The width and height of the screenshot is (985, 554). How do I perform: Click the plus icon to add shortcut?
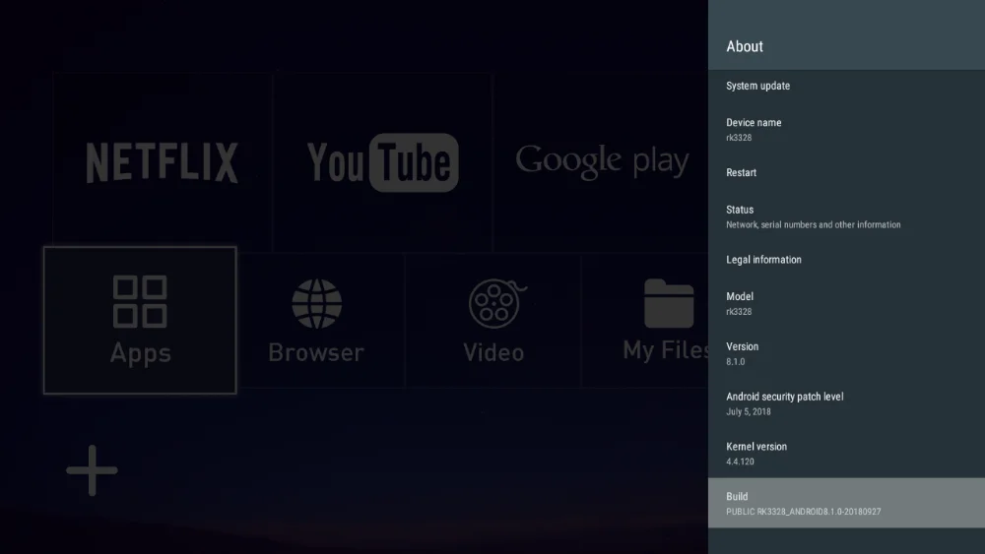pyautogui.click(x=92, y=470)
